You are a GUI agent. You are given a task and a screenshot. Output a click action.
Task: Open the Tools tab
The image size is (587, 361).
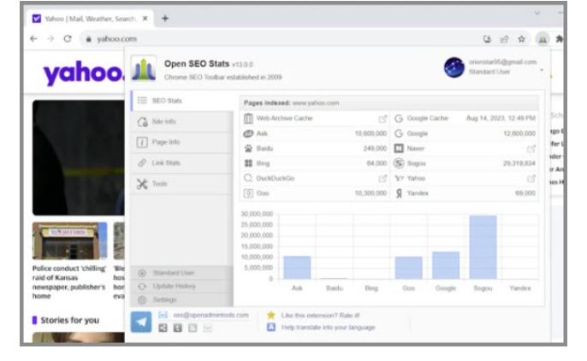pos(182,184)
